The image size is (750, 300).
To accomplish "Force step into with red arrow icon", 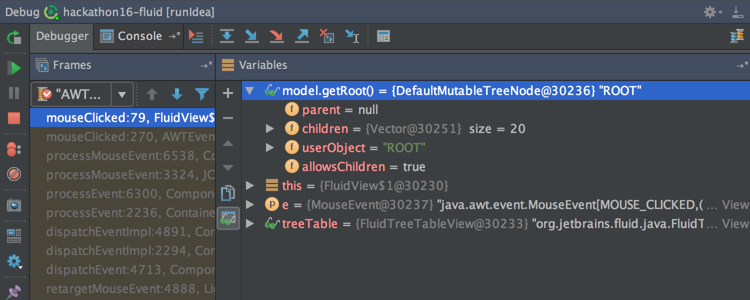I will coord(276,35).
